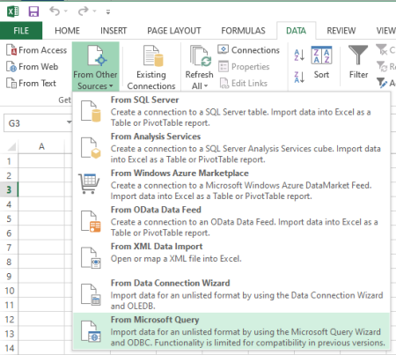Choose From Microsoft Query
This screenshot has width=396, height=355.
tap(231, 331)
